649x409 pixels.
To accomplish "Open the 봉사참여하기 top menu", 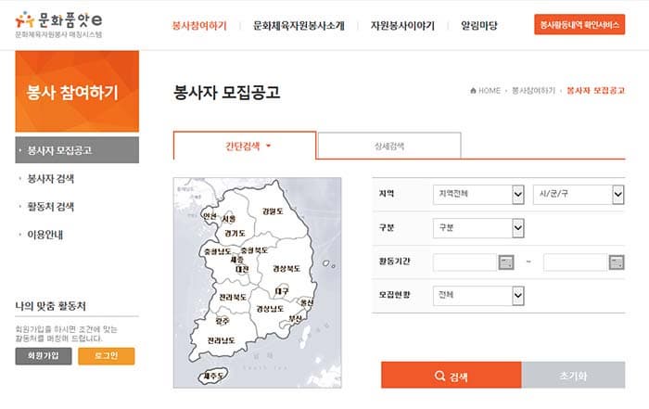I will (199, 26).
